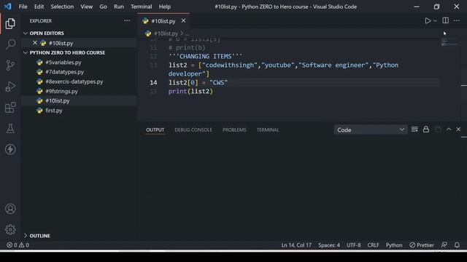467x262 pixels.
Task: Open the Run menu
Action: coord(118,7)
